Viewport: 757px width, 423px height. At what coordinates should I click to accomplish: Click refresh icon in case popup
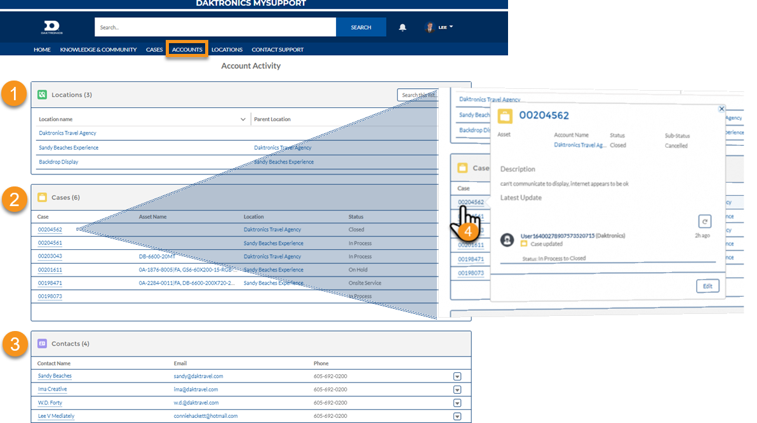tap(704, 221)
